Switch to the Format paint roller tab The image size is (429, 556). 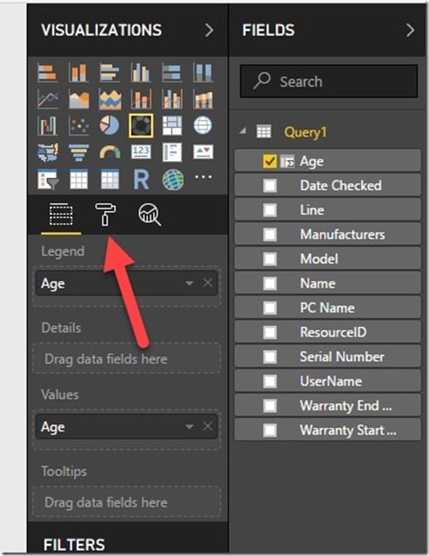point(106,215)
